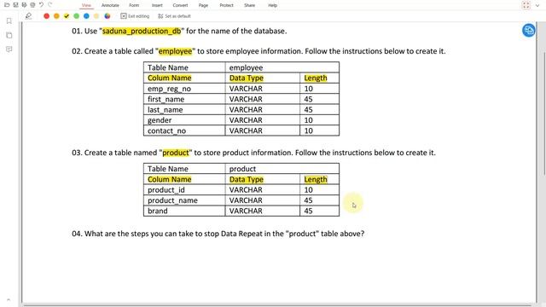Click the highlighted word "product" in step 03
546x307 pixels.
176,153
